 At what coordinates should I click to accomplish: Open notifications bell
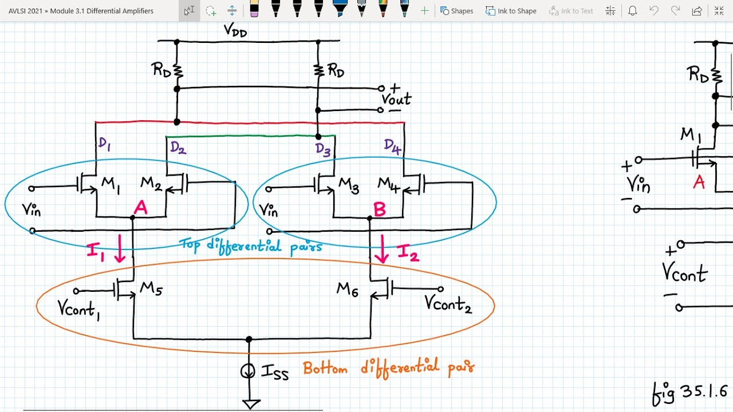[632, 11]
